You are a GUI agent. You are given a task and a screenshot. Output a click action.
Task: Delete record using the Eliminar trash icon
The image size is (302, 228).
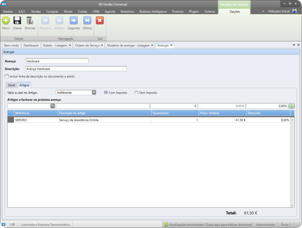click(30, 21)
